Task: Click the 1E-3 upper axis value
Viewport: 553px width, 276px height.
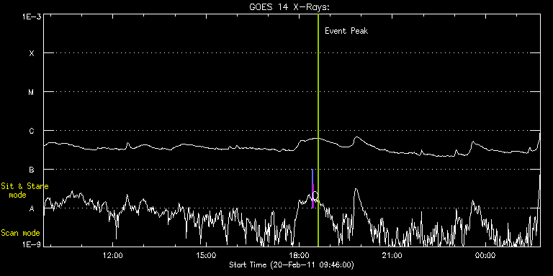Action: pos(32,17)
